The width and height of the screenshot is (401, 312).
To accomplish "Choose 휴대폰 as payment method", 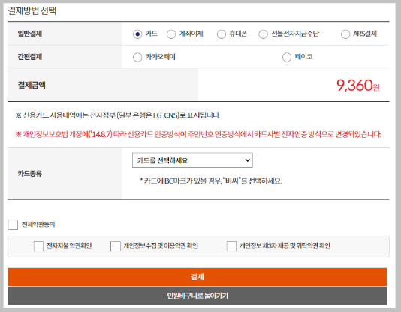I will click(x=222, y=34).
